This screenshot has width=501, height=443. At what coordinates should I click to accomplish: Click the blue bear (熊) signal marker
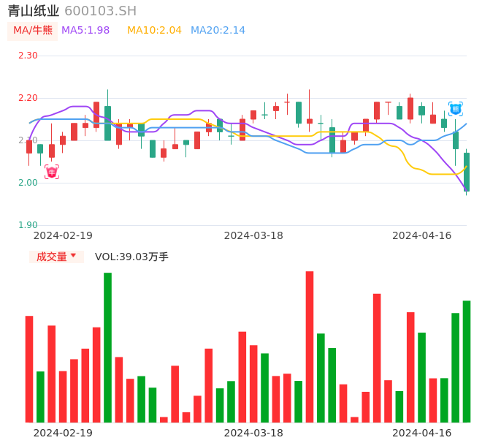pyautogui.click(x=456, y=109)
